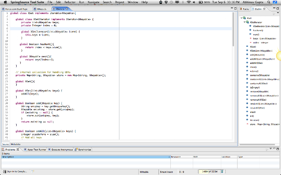Switch to the Metadata editor tab
281x175 pixels.
15,144
